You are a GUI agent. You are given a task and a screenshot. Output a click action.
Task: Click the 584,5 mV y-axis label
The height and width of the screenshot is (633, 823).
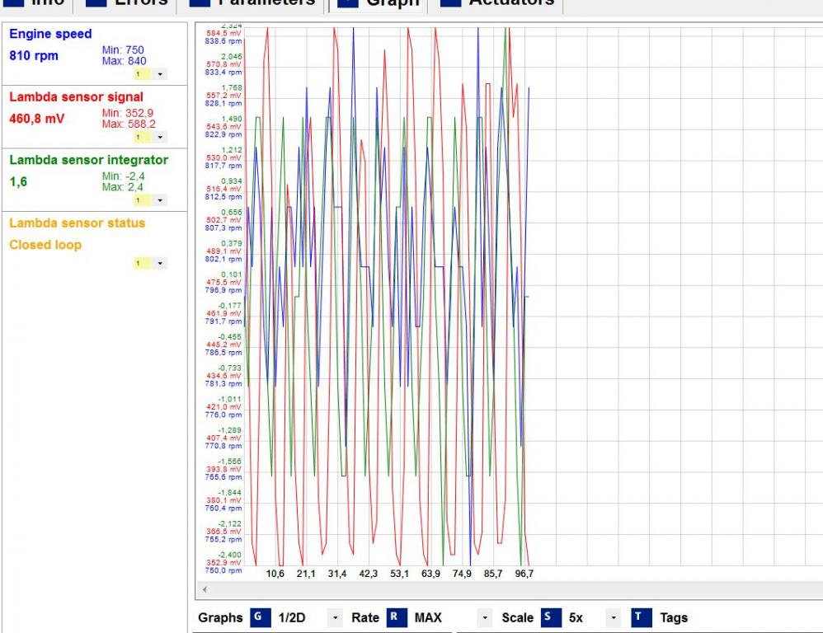(x=223, y=33)
